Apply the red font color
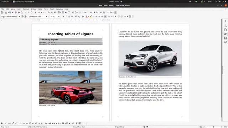The height and width of the screenshot is (128, 228). point(87,17)
